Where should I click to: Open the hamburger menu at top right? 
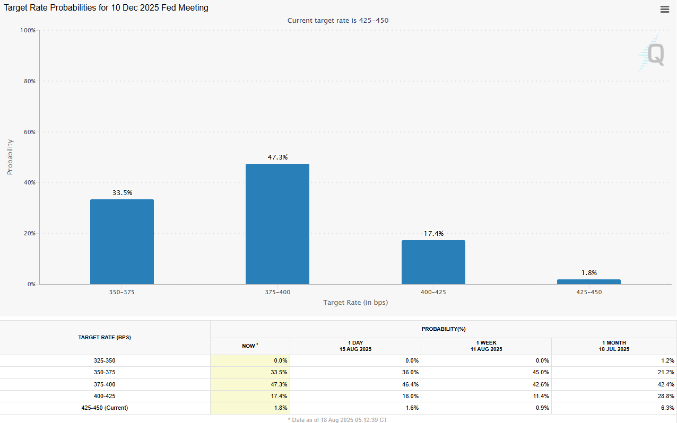point(664,9)
